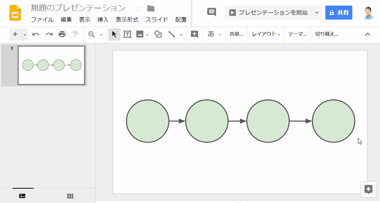Expand input tools dropdown arrow
380x203 pixels.
point(220,35)
